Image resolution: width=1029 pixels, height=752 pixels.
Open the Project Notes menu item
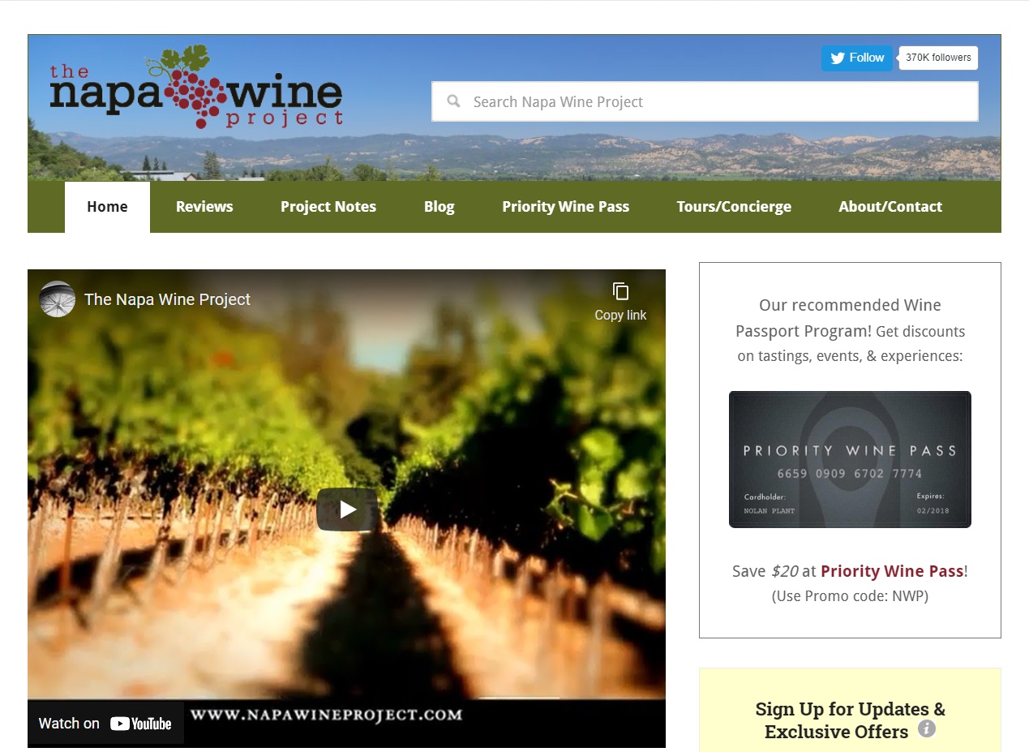point(328,207)
